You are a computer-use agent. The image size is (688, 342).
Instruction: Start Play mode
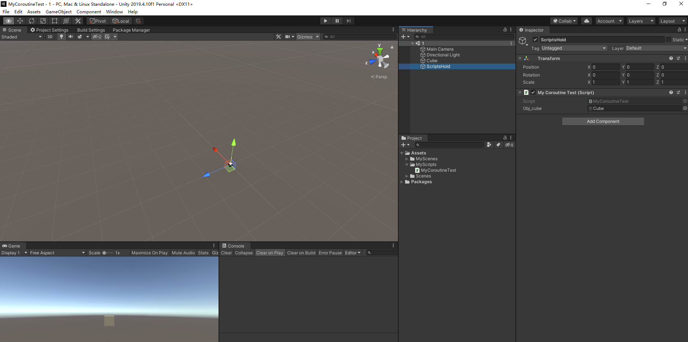pyautogui.click(x=325, y=21)
